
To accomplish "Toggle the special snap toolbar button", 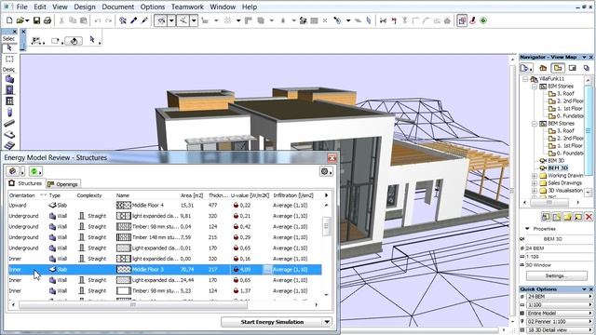I will tap(183, 20).
